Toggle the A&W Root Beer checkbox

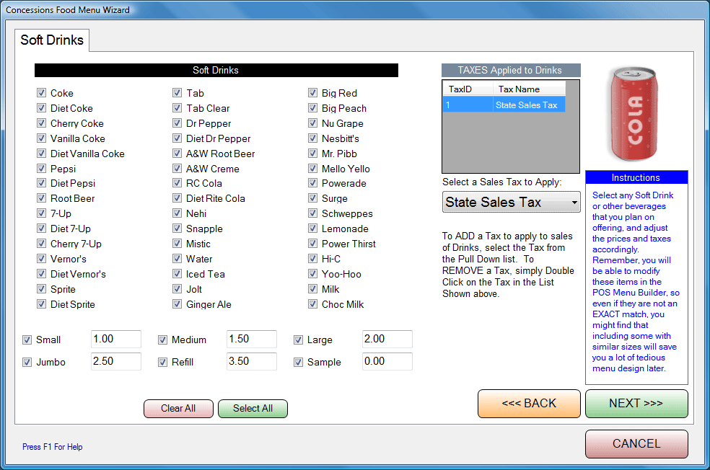(177, 154)
